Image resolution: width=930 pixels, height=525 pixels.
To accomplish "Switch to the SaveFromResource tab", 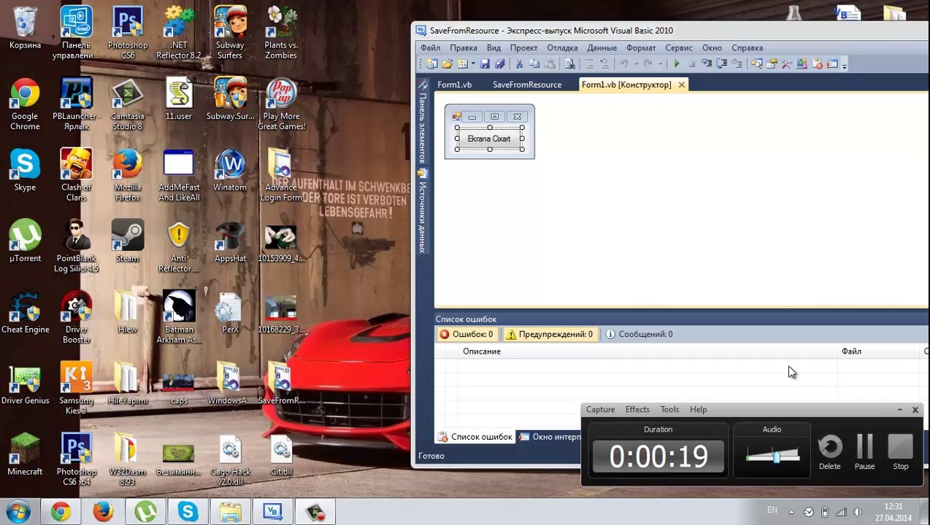I will click(527, 85).
